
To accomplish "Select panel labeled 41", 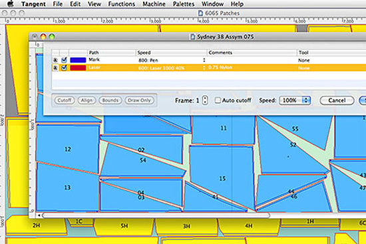I will click(x=215, y=197).
